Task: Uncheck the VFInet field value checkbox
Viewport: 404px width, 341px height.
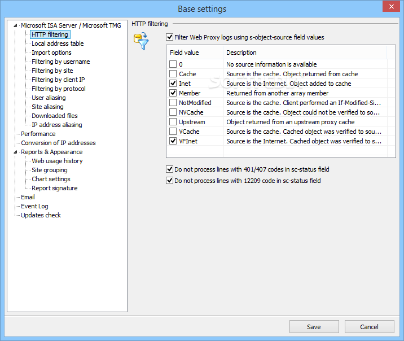Action: click(173, 141)
